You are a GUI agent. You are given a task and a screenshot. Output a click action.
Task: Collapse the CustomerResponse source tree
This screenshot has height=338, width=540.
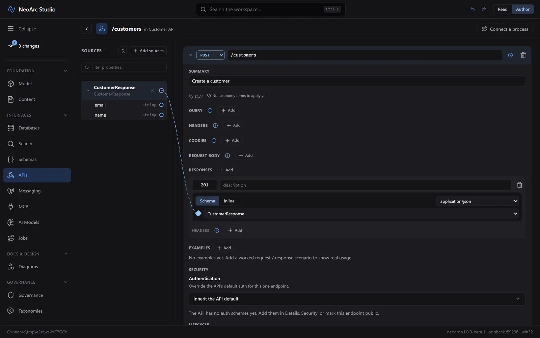click(88, 91)
